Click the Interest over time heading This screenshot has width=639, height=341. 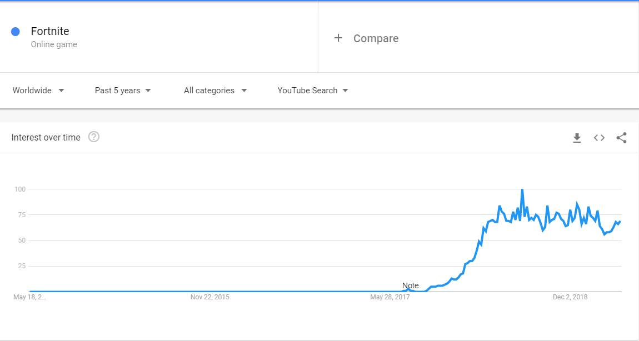pyautogui.click(x=46, y=137)
